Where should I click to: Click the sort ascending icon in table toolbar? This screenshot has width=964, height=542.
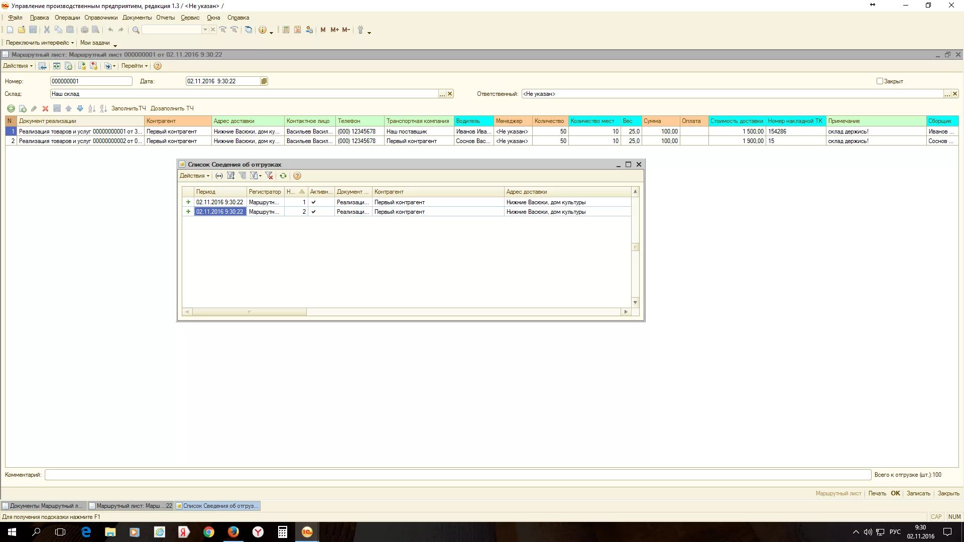[91, 108]
